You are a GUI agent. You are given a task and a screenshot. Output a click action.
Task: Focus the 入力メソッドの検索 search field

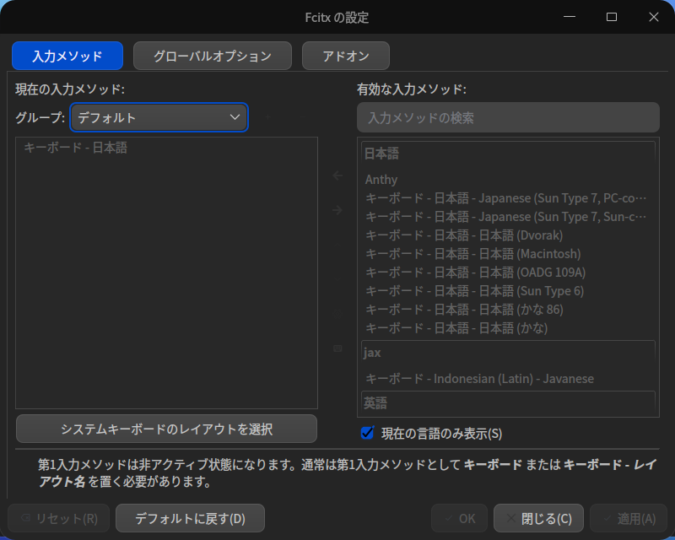[x=508, y=117]
